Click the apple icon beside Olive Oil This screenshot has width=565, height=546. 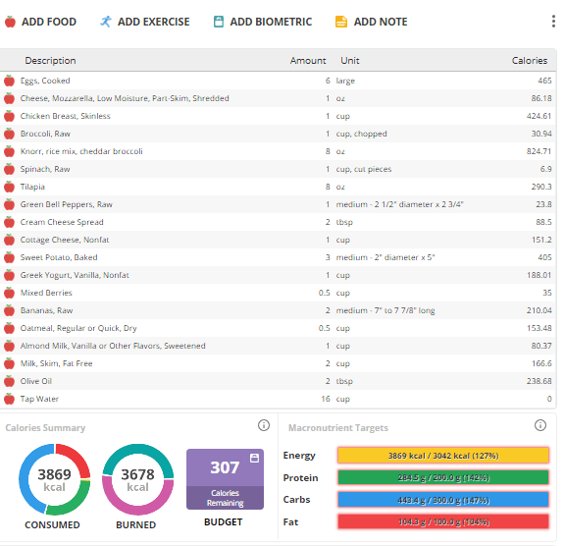[x=10, y=381]
